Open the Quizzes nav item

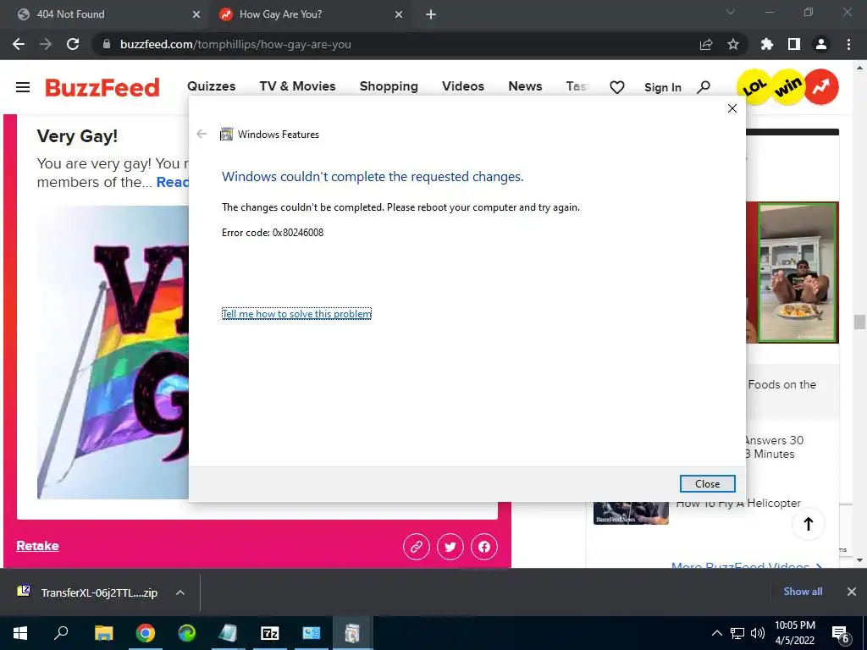[211, 86]
